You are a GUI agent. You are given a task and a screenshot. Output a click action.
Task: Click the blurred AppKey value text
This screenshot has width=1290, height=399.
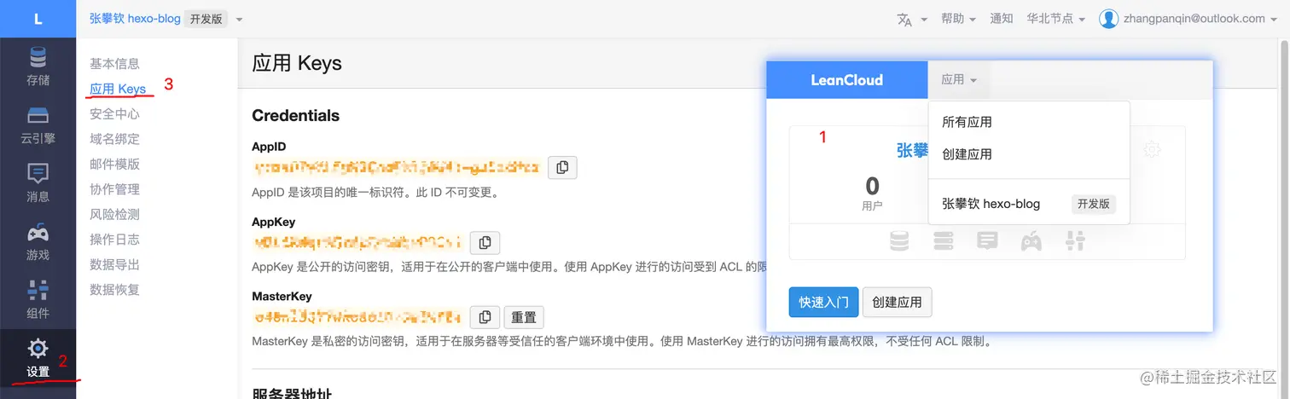[358, 242]
